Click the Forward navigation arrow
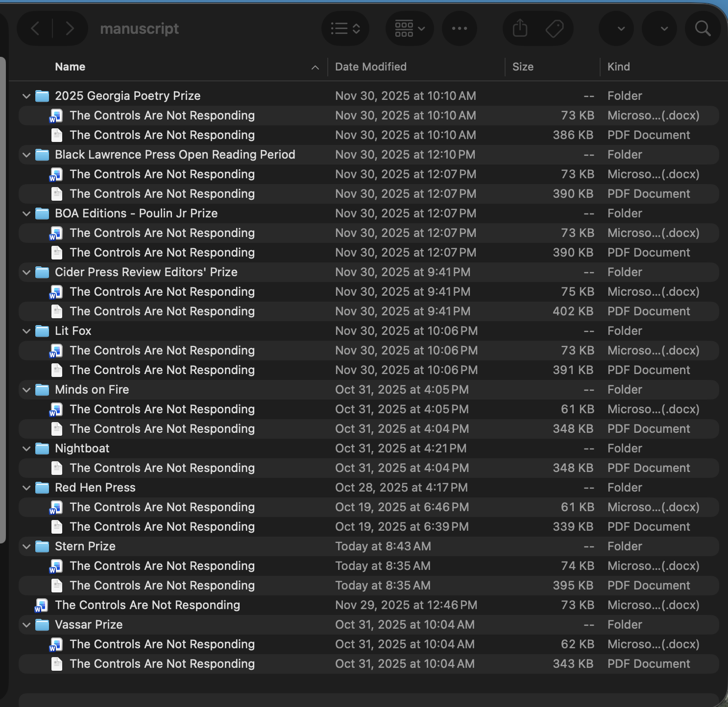This screenshot has width=728, height=707. click(70, 28)
